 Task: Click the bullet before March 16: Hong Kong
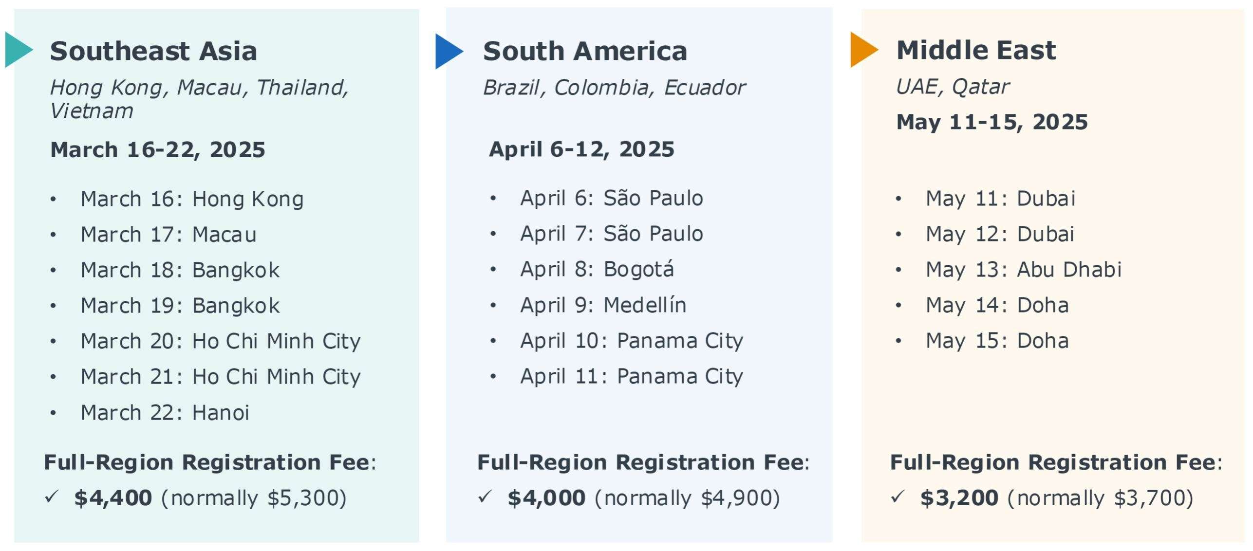[53, 199]
